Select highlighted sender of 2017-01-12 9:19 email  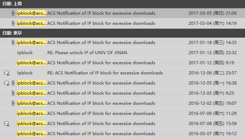tap(31, 63)
